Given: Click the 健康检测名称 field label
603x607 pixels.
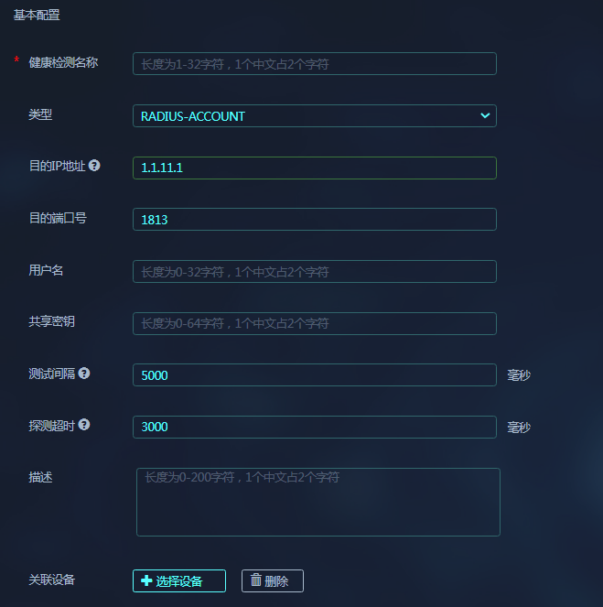Looking at the screenshot, I should click(x=63, y=62).
